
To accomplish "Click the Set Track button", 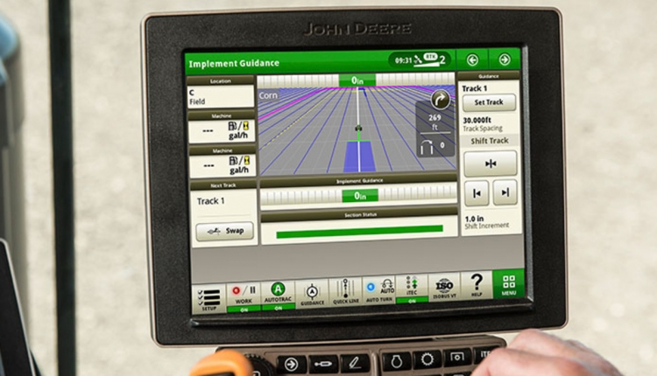I will pyautogui.click(x=489, y=102).
